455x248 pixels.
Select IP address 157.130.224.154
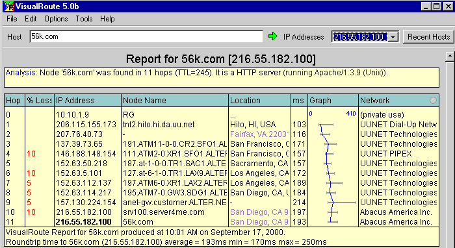click(x=86, y=203)
